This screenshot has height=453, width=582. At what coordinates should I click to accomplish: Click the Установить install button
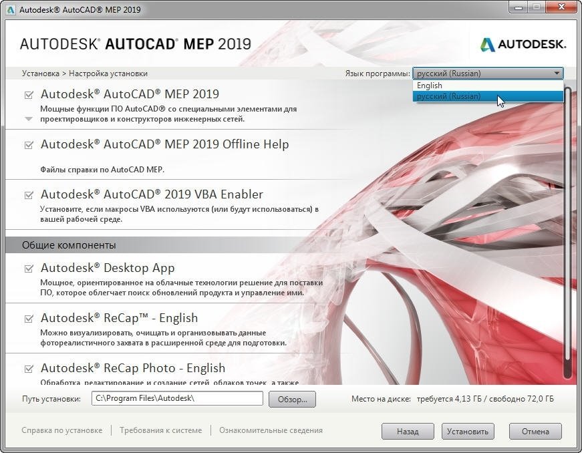(x=468, y=431)
